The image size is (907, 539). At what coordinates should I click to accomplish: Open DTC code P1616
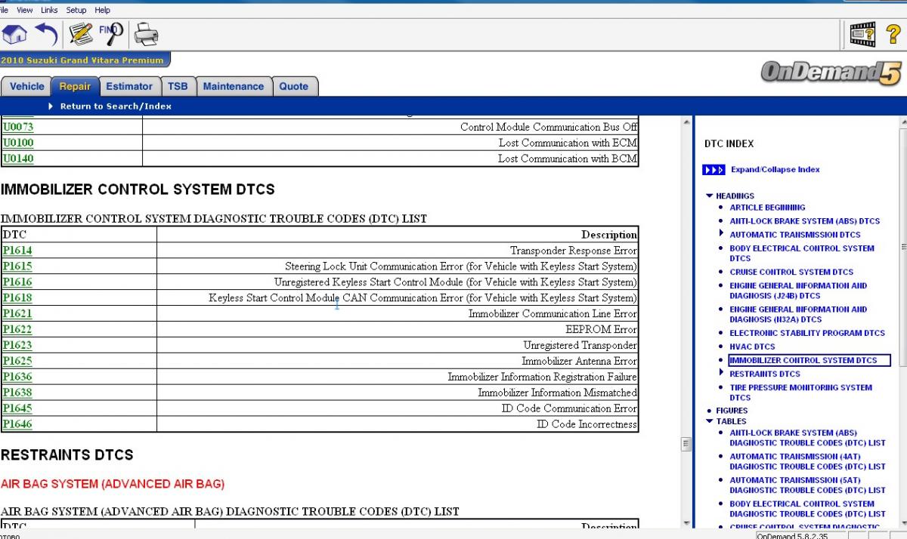(17, 282)
